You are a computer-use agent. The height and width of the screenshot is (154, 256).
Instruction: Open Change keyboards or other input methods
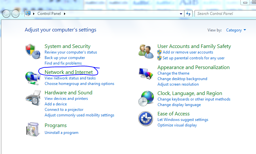coord(194,99)
